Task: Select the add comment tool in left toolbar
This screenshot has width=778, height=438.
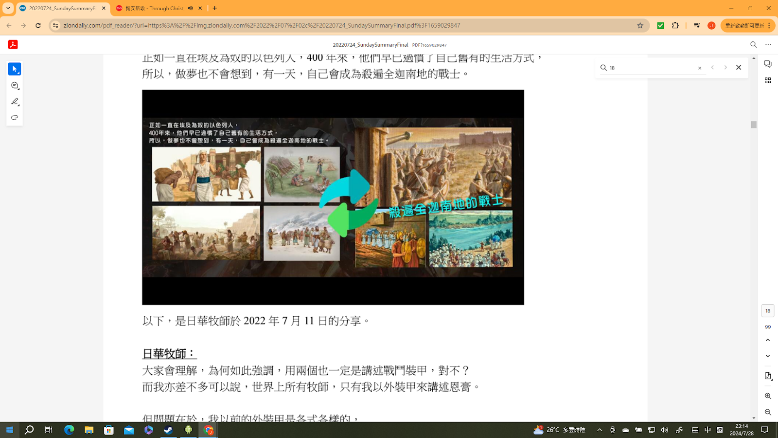Action: (x=15, y=86)
